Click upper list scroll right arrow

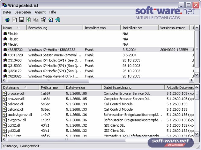click(191, 80)
